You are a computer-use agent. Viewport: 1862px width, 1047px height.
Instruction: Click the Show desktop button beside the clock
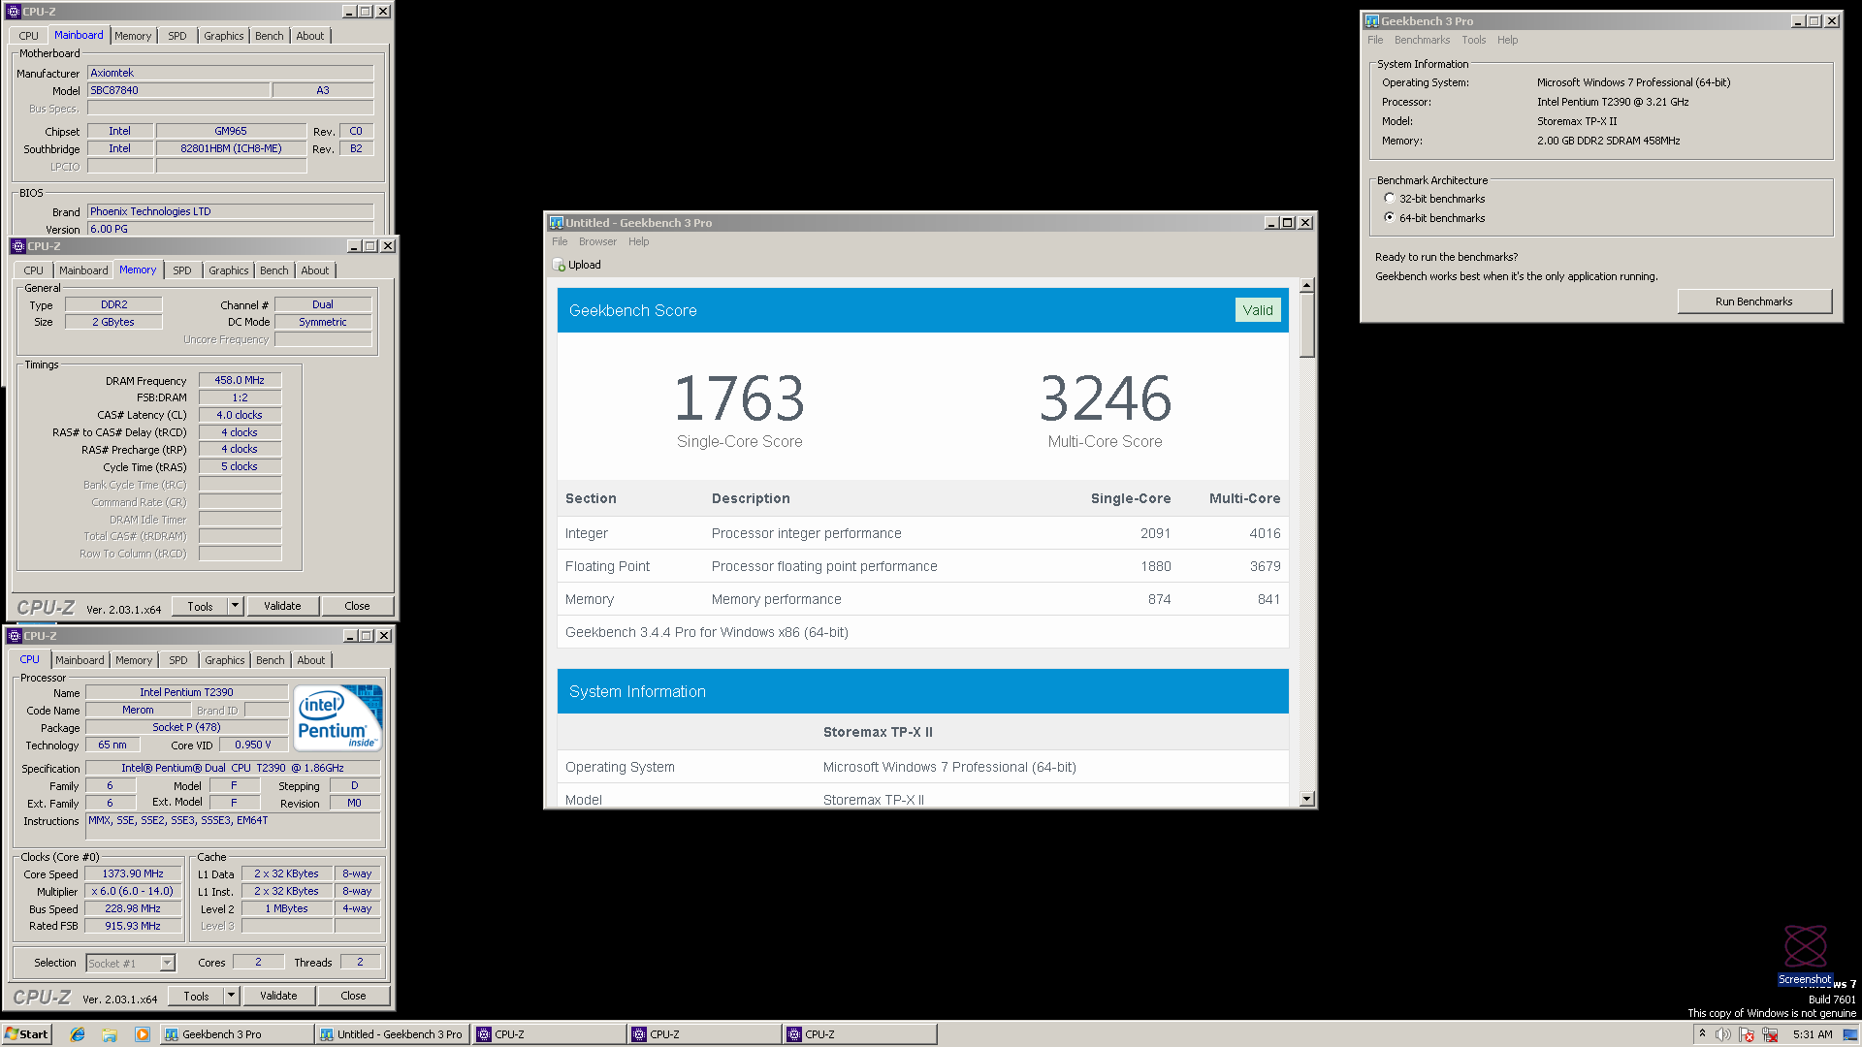click(x=1850, y=1034)
